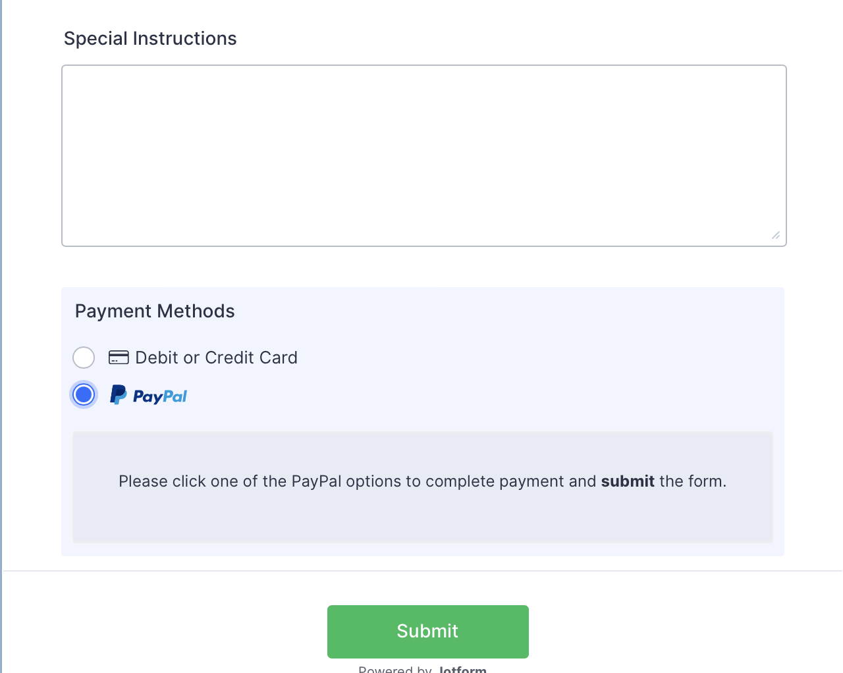The width and height of the screenshot is (843, 673).
Task: Click the blue vertical bar at left edge
Action: 1,329
